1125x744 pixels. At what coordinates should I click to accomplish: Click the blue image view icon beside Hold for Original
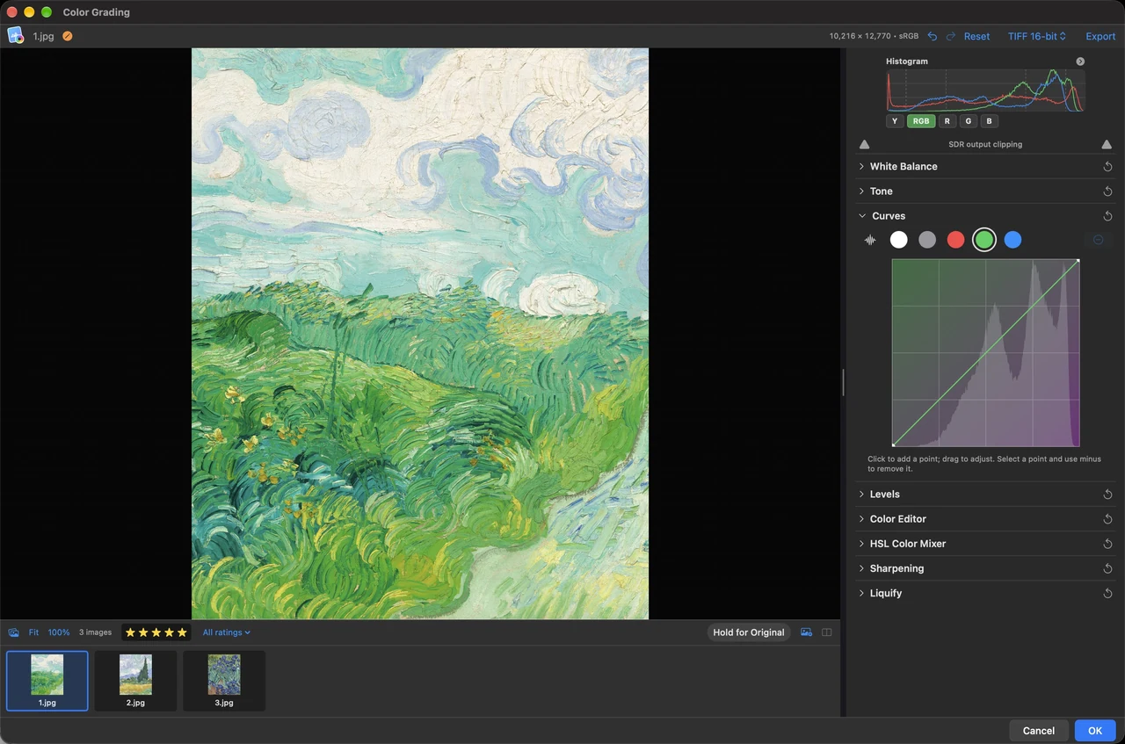click(x=806, y=632)
